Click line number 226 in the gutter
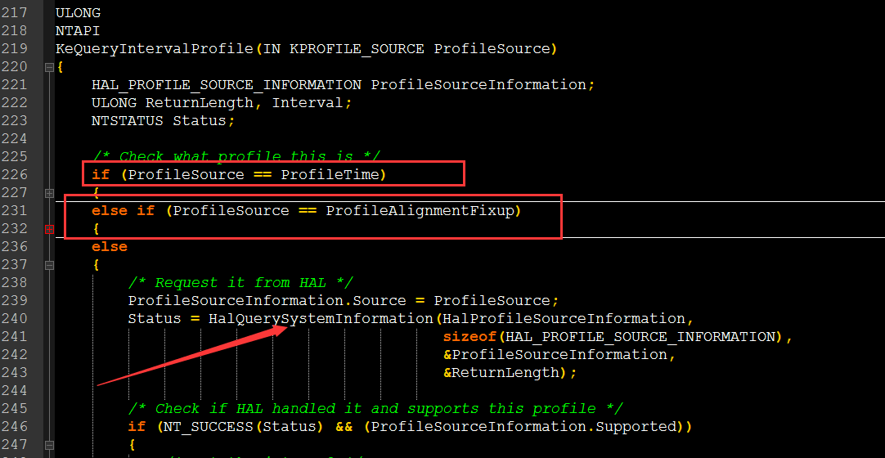Viewport: 885px width, 458px height. (x=14, y=175)
